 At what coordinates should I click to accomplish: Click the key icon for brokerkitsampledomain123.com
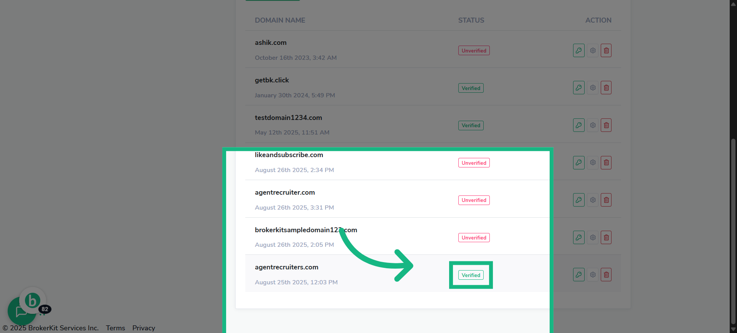coord(578,237)
